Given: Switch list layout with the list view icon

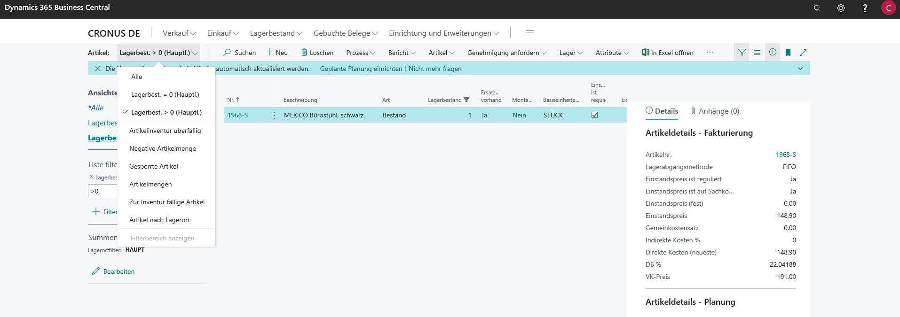Looking at the screenshot, I should pos(757,53).
